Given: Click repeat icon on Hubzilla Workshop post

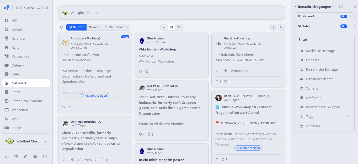Looking at the screenshot, I should tap(226, 81).
